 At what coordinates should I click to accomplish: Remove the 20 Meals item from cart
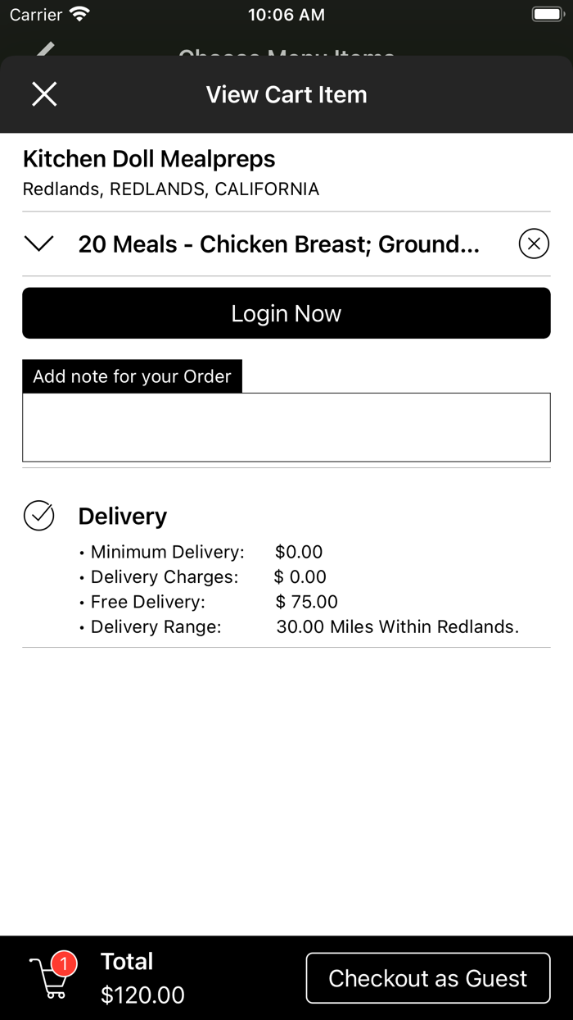(533, 244)
